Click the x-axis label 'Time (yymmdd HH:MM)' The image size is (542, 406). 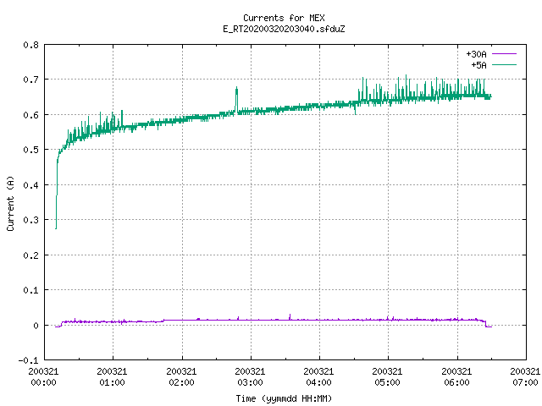(284, 398)
